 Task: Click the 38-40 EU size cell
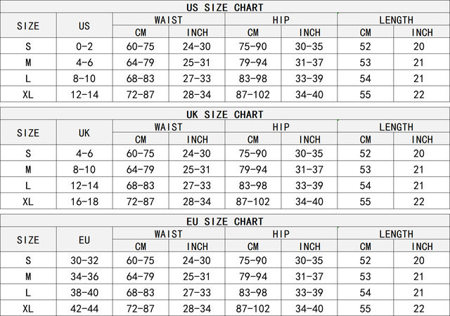[x=84, y=292]
